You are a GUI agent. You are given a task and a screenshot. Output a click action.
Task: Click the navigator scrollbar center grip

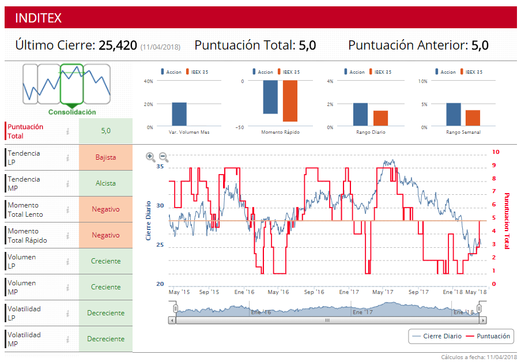click(x=327, y=320)
